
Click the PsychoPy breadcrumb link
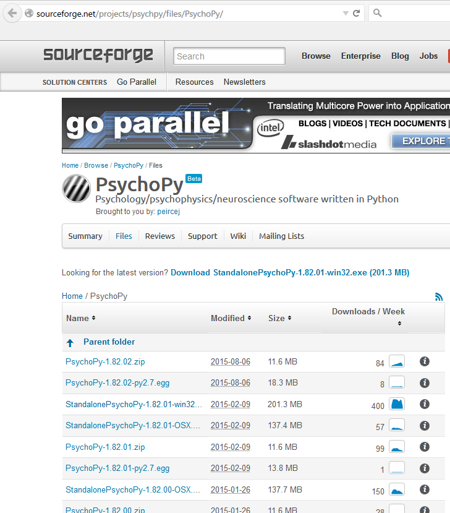(129, 165)
